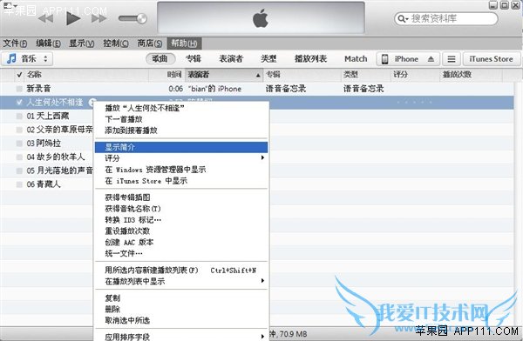Open the Match tab
The height and width of the screenshot is (341, 523).
tap(356, 59)
